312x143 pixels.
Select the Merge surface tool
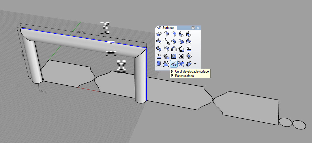159,49
